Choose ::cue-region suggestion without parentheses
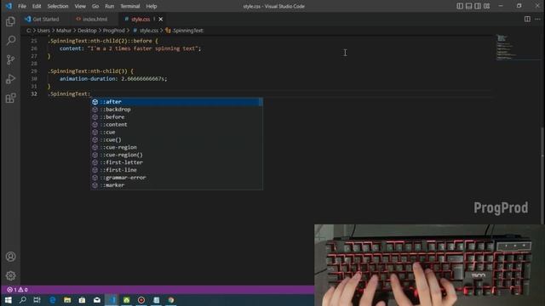The height and width of the screenshot is (306, 545). pyautogui.click(x=176, y=147)
